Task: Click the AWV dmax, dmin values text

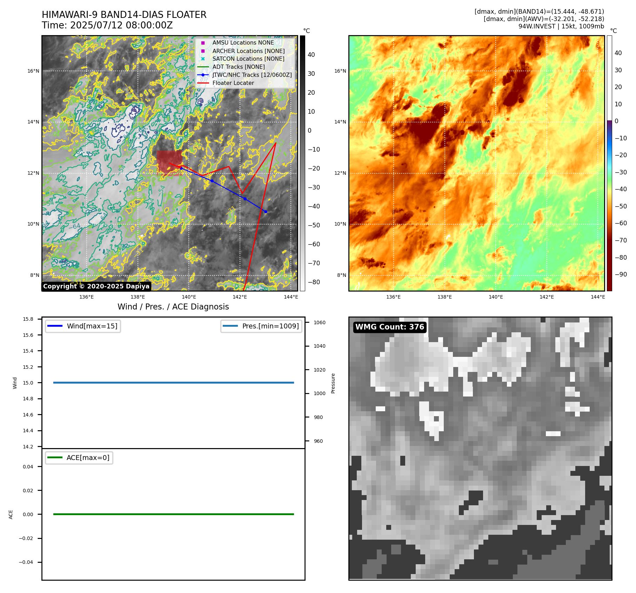Action: point(544,19)
